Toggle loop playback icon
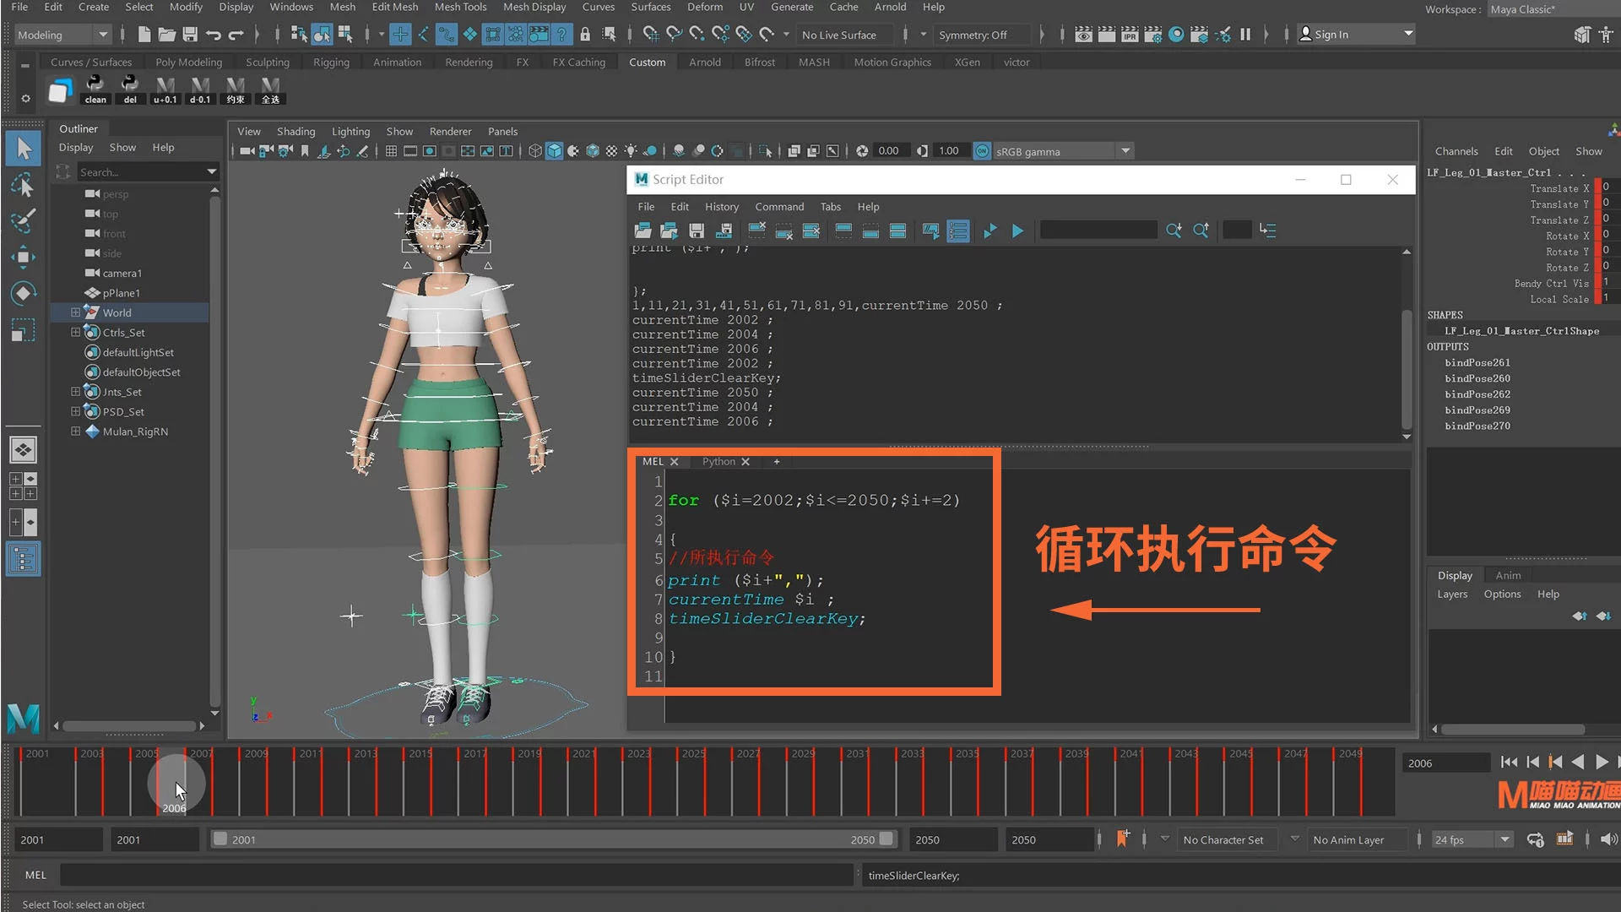Image resolution: width=1621 pixels, height=912 pixels. [1536, 839]
